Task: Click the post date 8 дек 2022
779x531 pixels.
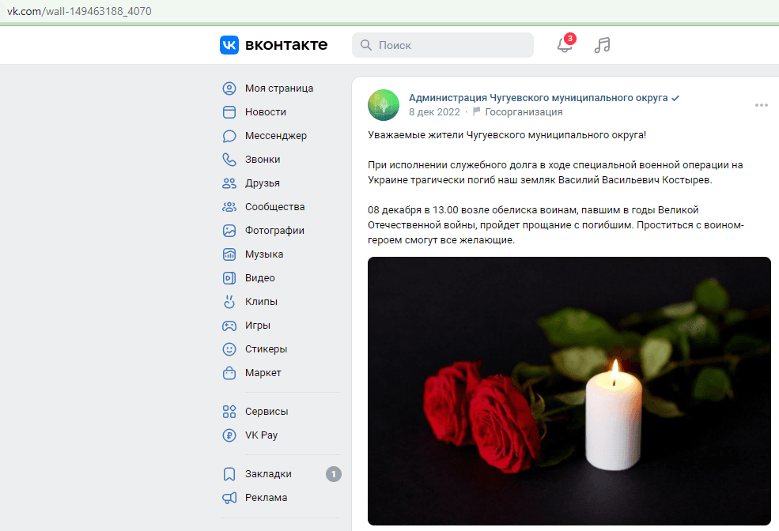Action: 434,112
